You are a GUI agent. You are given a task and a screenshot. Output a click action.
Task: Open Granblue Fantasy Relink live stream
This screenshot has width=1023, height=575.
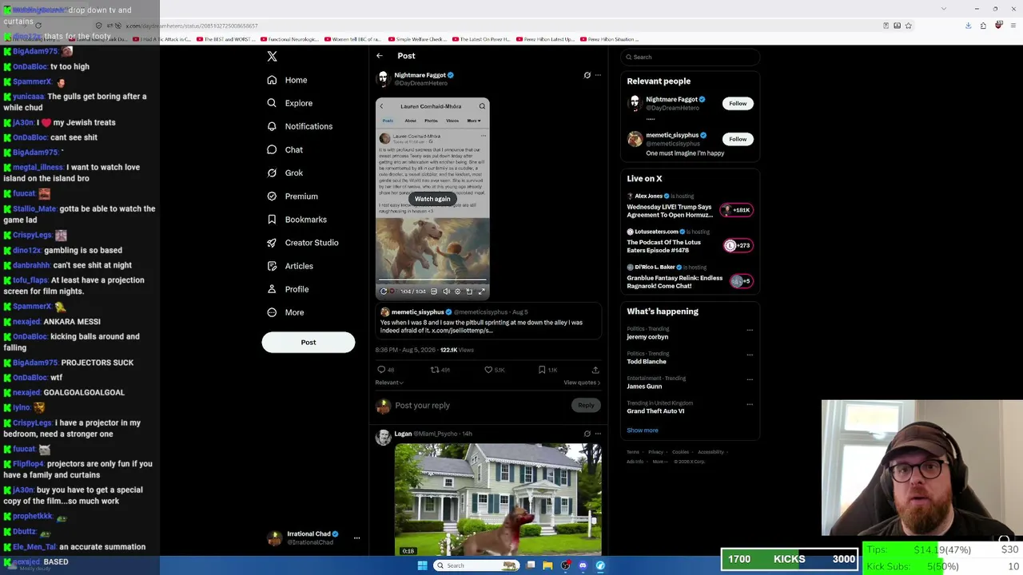690,277
